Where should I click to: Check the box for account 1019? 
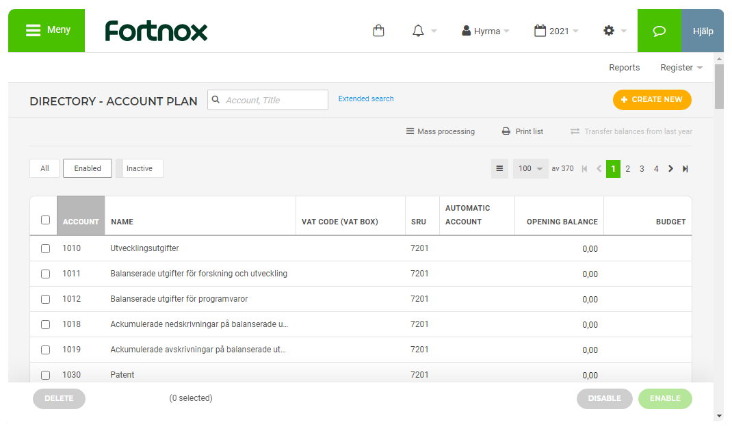45,350
